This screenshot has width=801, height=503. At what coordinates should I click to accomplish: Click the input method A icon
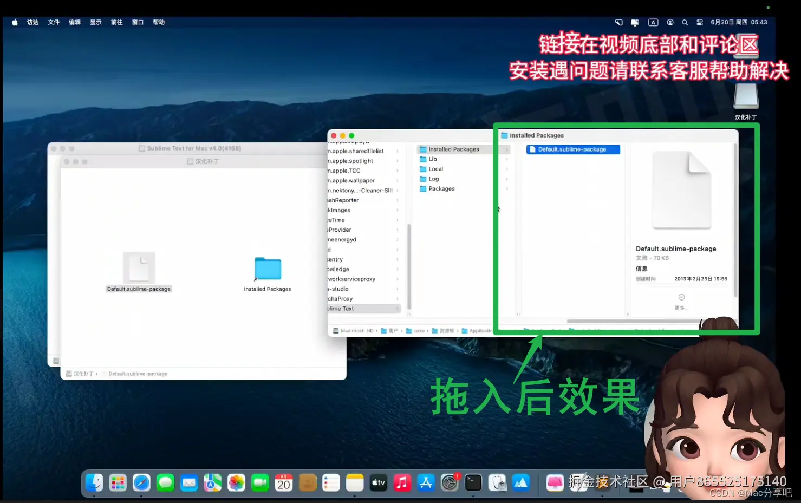click(x=653, y=22)
